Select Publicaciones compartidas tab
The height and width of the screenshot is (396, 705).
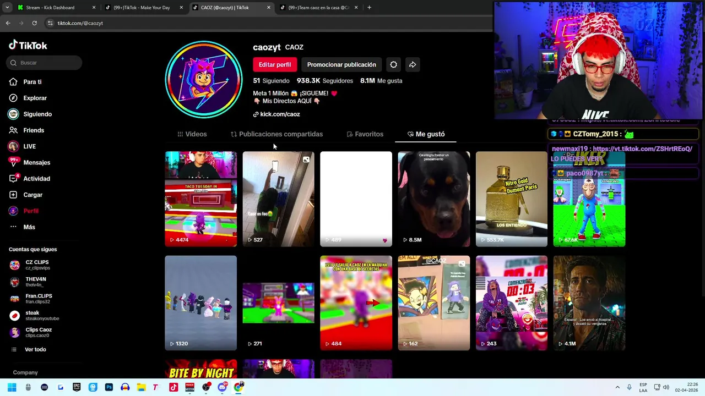point(276,134)
